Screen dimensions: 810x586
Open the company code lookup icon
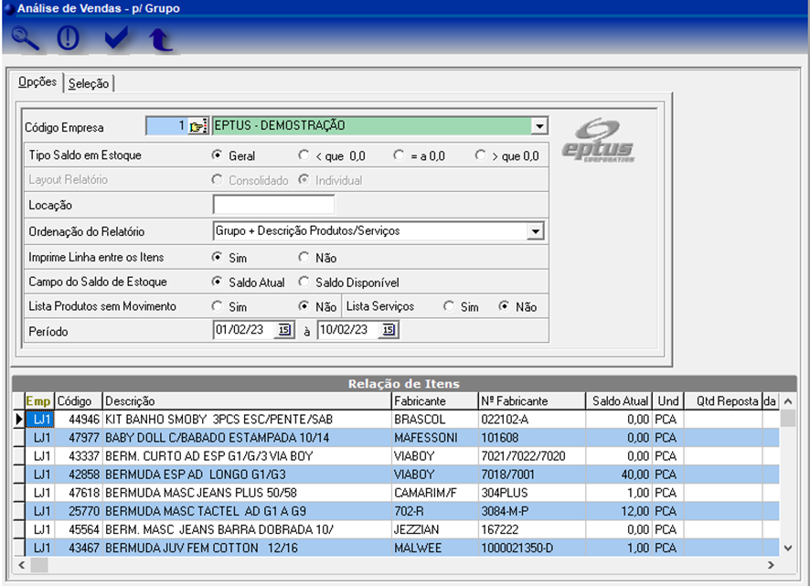(x=197, y=126)
